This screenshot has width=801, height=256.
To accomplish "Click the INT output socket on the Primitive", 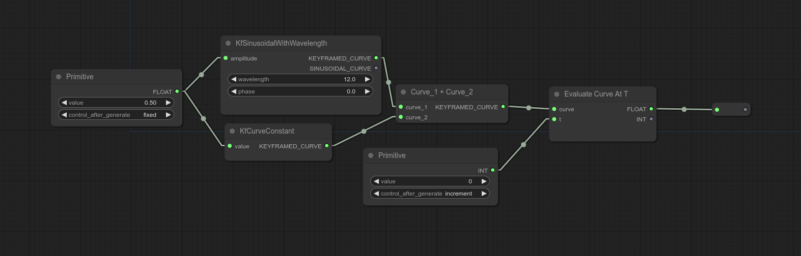I will (x=493, y=170).
